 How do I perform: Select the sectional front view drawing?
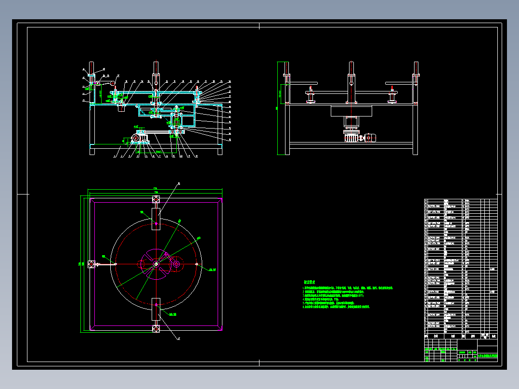[156, 109]
